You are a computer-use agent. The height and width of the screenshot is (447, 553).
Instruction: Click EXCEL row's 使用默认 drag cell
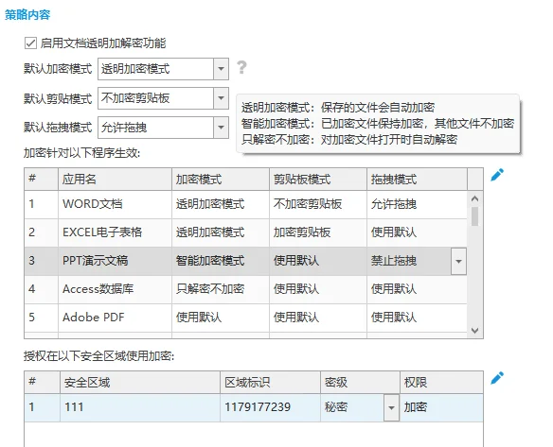point(418,232)
